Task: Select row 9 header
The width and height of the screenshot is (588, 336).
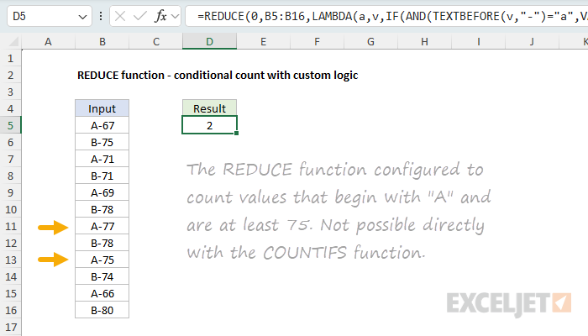Action: 10,192
